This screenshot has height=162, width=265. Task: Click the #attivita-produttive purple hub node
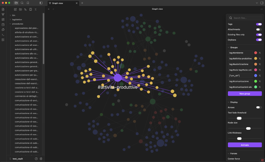[x=118, y=78]
